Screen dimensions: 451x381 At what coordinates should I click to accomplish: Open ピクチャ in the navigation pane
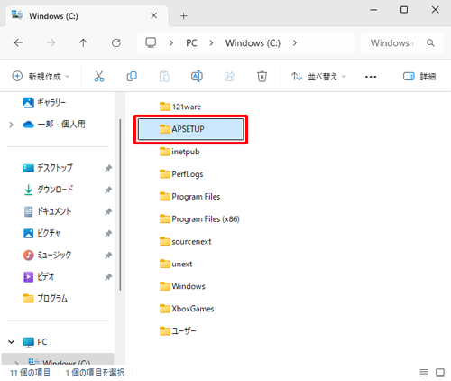point(42,233)
